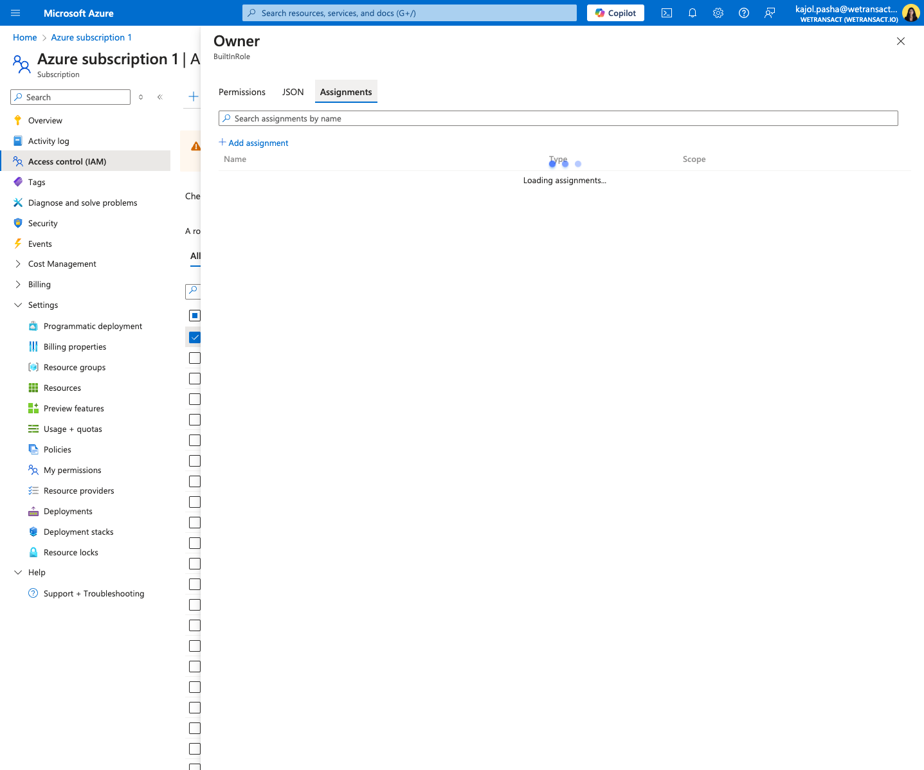The image size is (924, 770).
Task: Click the feedback icon in top bar
Action: (x=770, y=13)
